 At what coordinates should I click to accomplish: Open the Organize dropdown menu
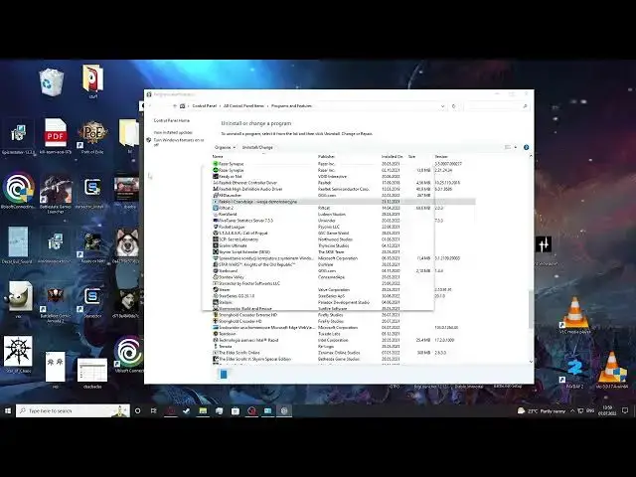(224, 147)
